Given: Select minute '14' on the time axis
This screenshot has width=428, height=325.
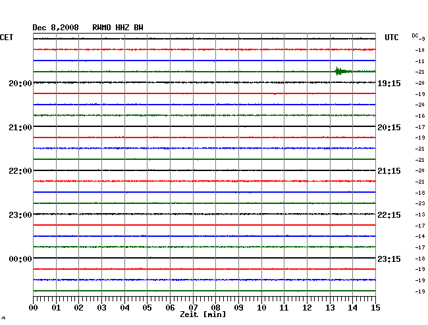Looking at the screenshot, I should (352, 308).
